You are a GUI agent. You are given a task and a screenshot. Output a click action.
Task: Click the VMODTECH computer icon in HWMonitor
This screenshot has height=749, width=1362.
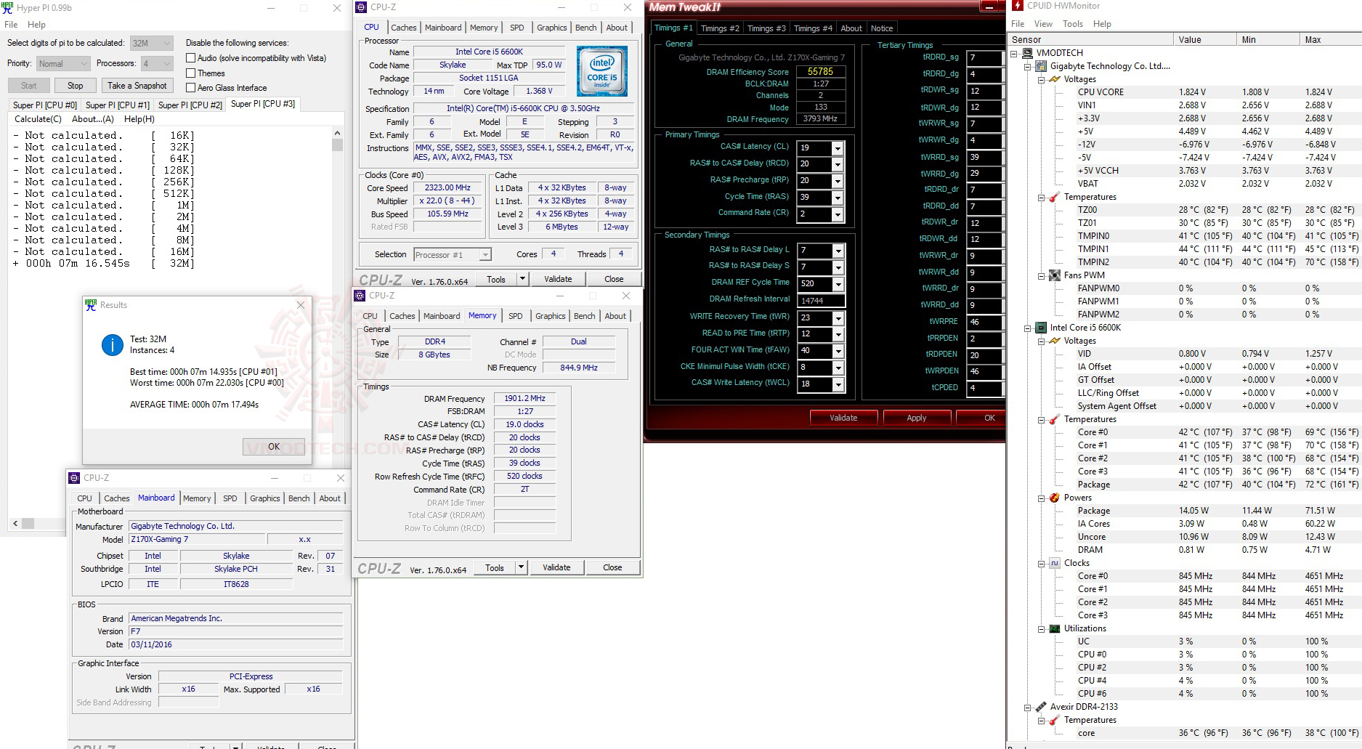(1028, 53)
